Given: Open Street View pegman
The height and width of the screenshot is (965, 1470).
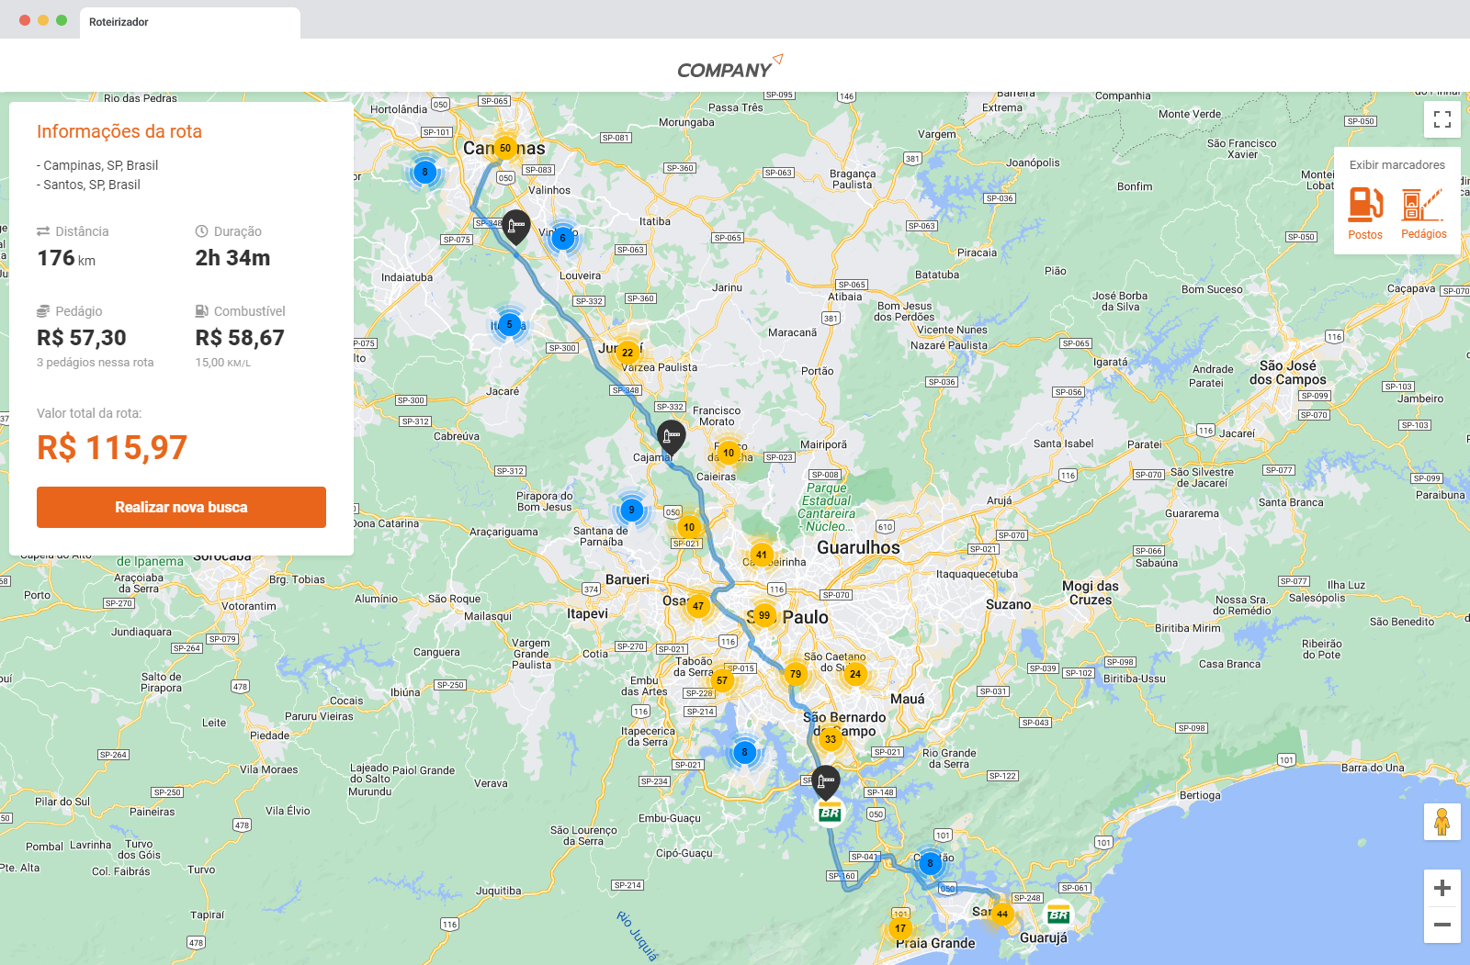Looking at the screenshot, I should [x=1442, y=821].
